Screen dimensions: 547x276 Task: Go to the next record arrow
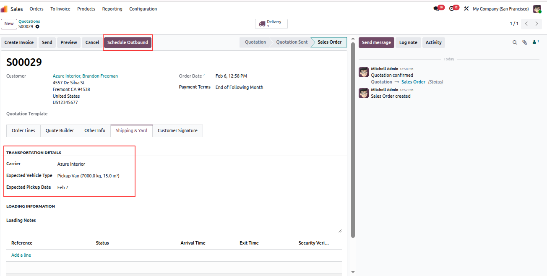coord(537,24)
